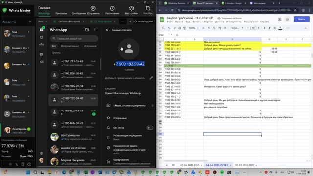Open the Вставка menu in Google Sheets

(x=197, y=22)
